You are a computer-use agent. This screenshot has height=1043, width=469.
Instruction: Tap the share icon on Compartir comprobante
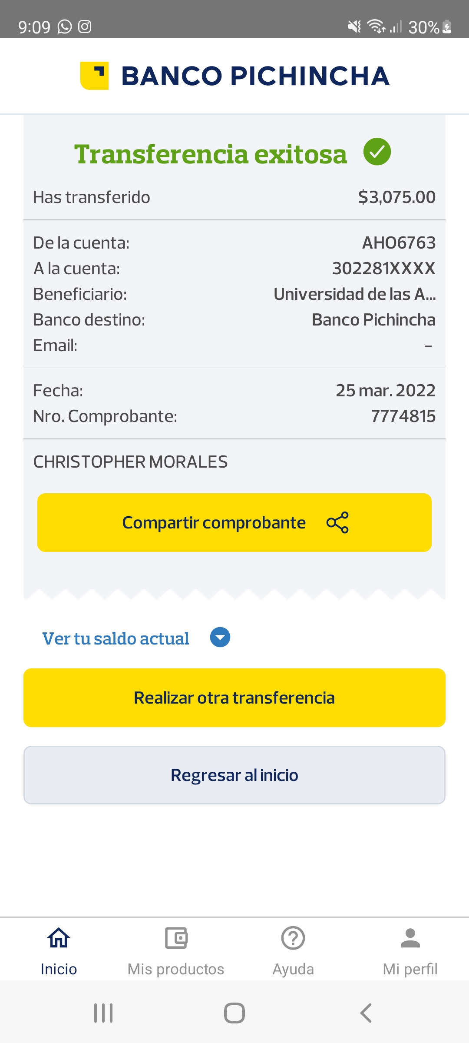coord(337,522)
